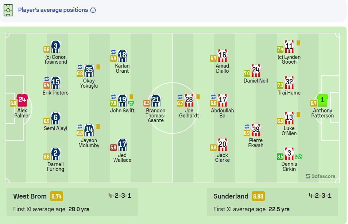Select Okay Yokuşlu's number 35 shirt
The width and height of the screenshot is (348, 224).
89,71
